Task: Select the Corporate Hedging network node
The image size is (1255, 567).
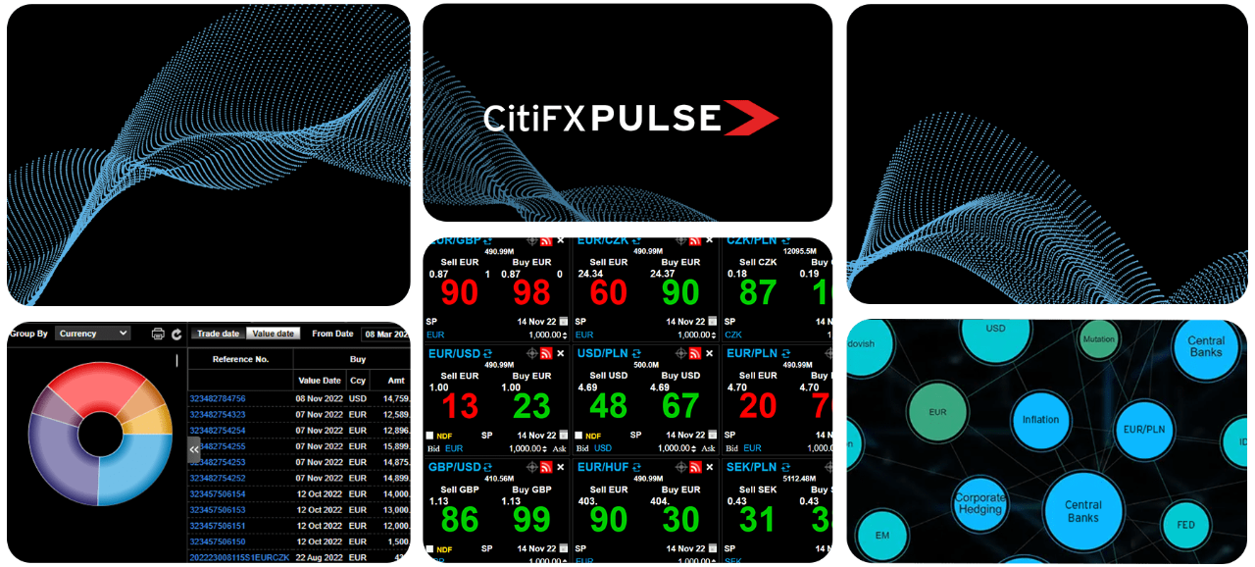Action: 980,503
